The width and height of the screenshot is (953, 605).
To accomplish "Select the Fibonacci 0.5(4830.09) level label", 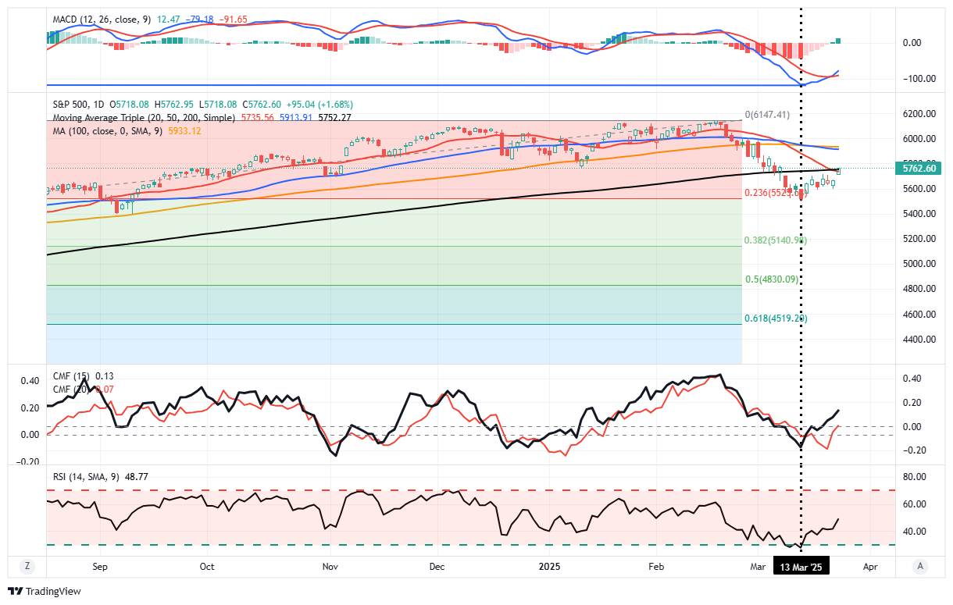I will point(770,279).
